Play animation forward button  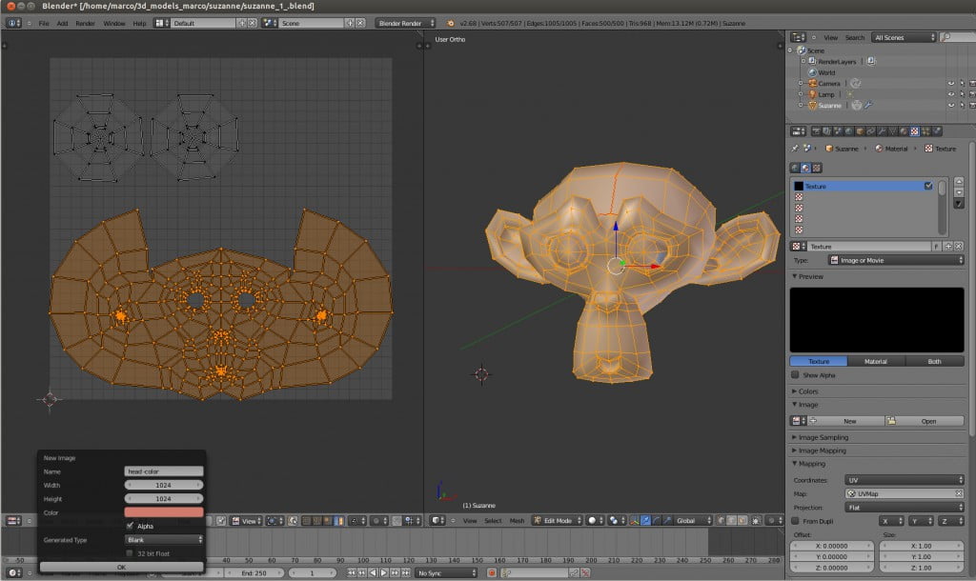point(384,573)
